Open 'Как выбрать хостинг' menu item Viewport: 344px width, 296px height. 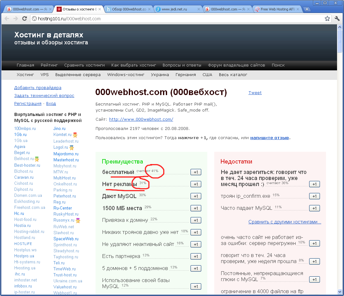pyautogui.click(x=134, y=65)
